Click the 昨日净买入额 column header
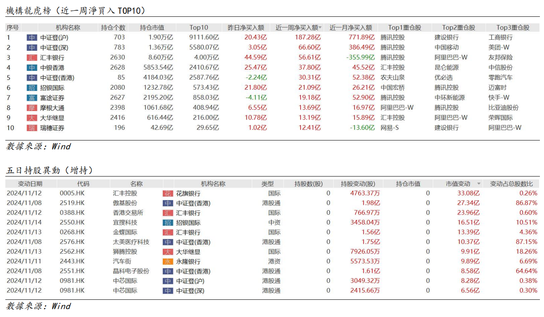Image resolution: width=544 pixels, height=317 pixels. point(246,27)
